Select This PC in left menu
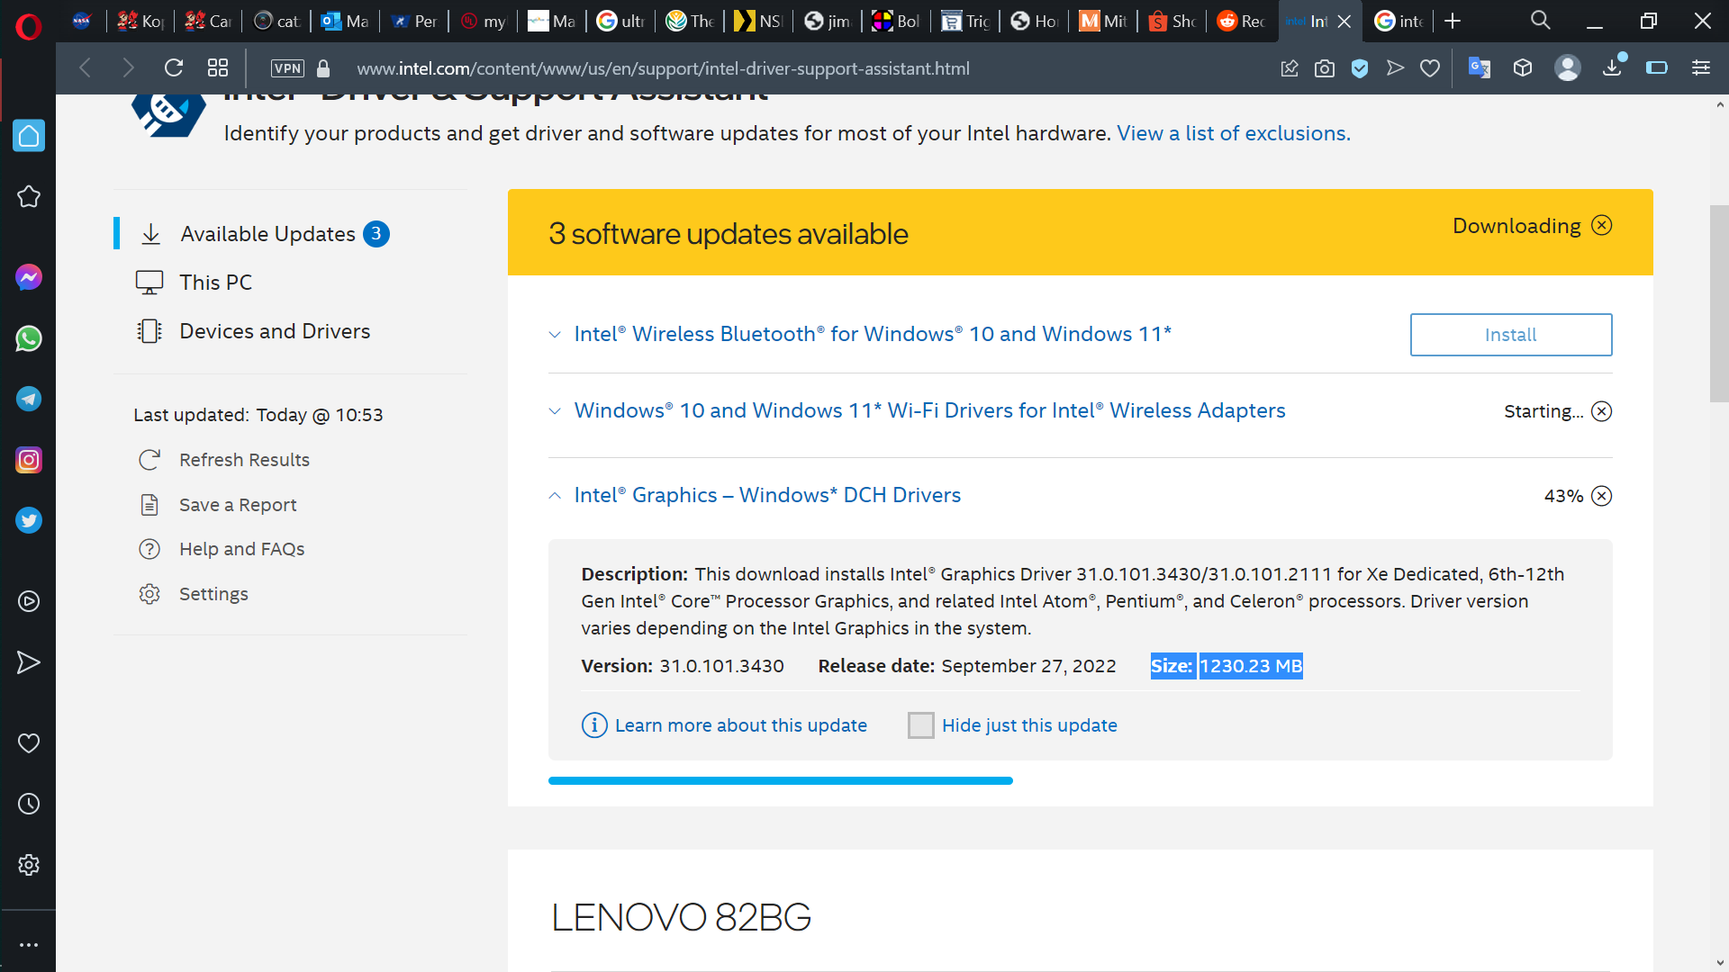This screenshot has height=972, width=1729. (x=215, y=283)
